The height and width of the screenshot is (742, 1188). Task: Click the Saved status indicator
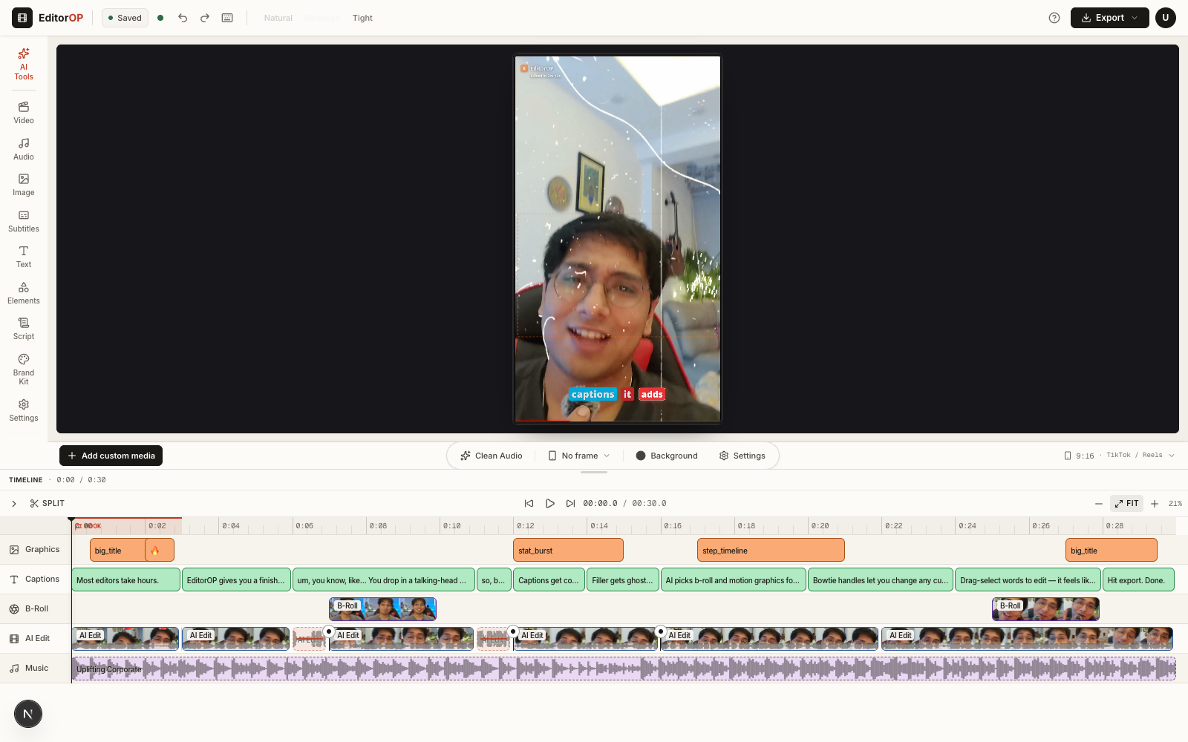(x=125, y=18)
